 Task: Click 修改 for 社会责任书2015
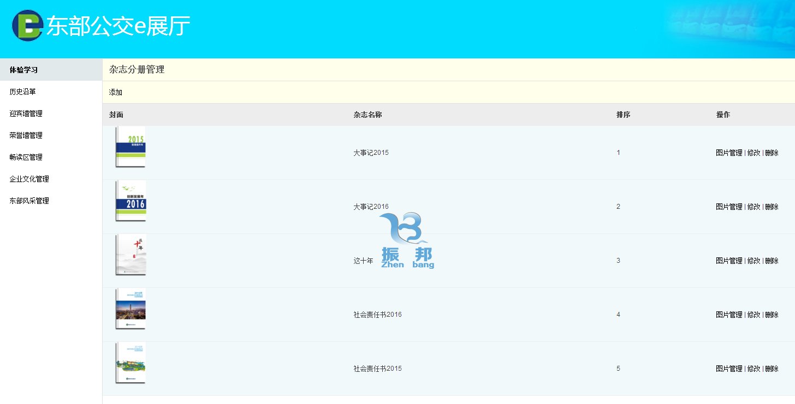tap(754, 369)
